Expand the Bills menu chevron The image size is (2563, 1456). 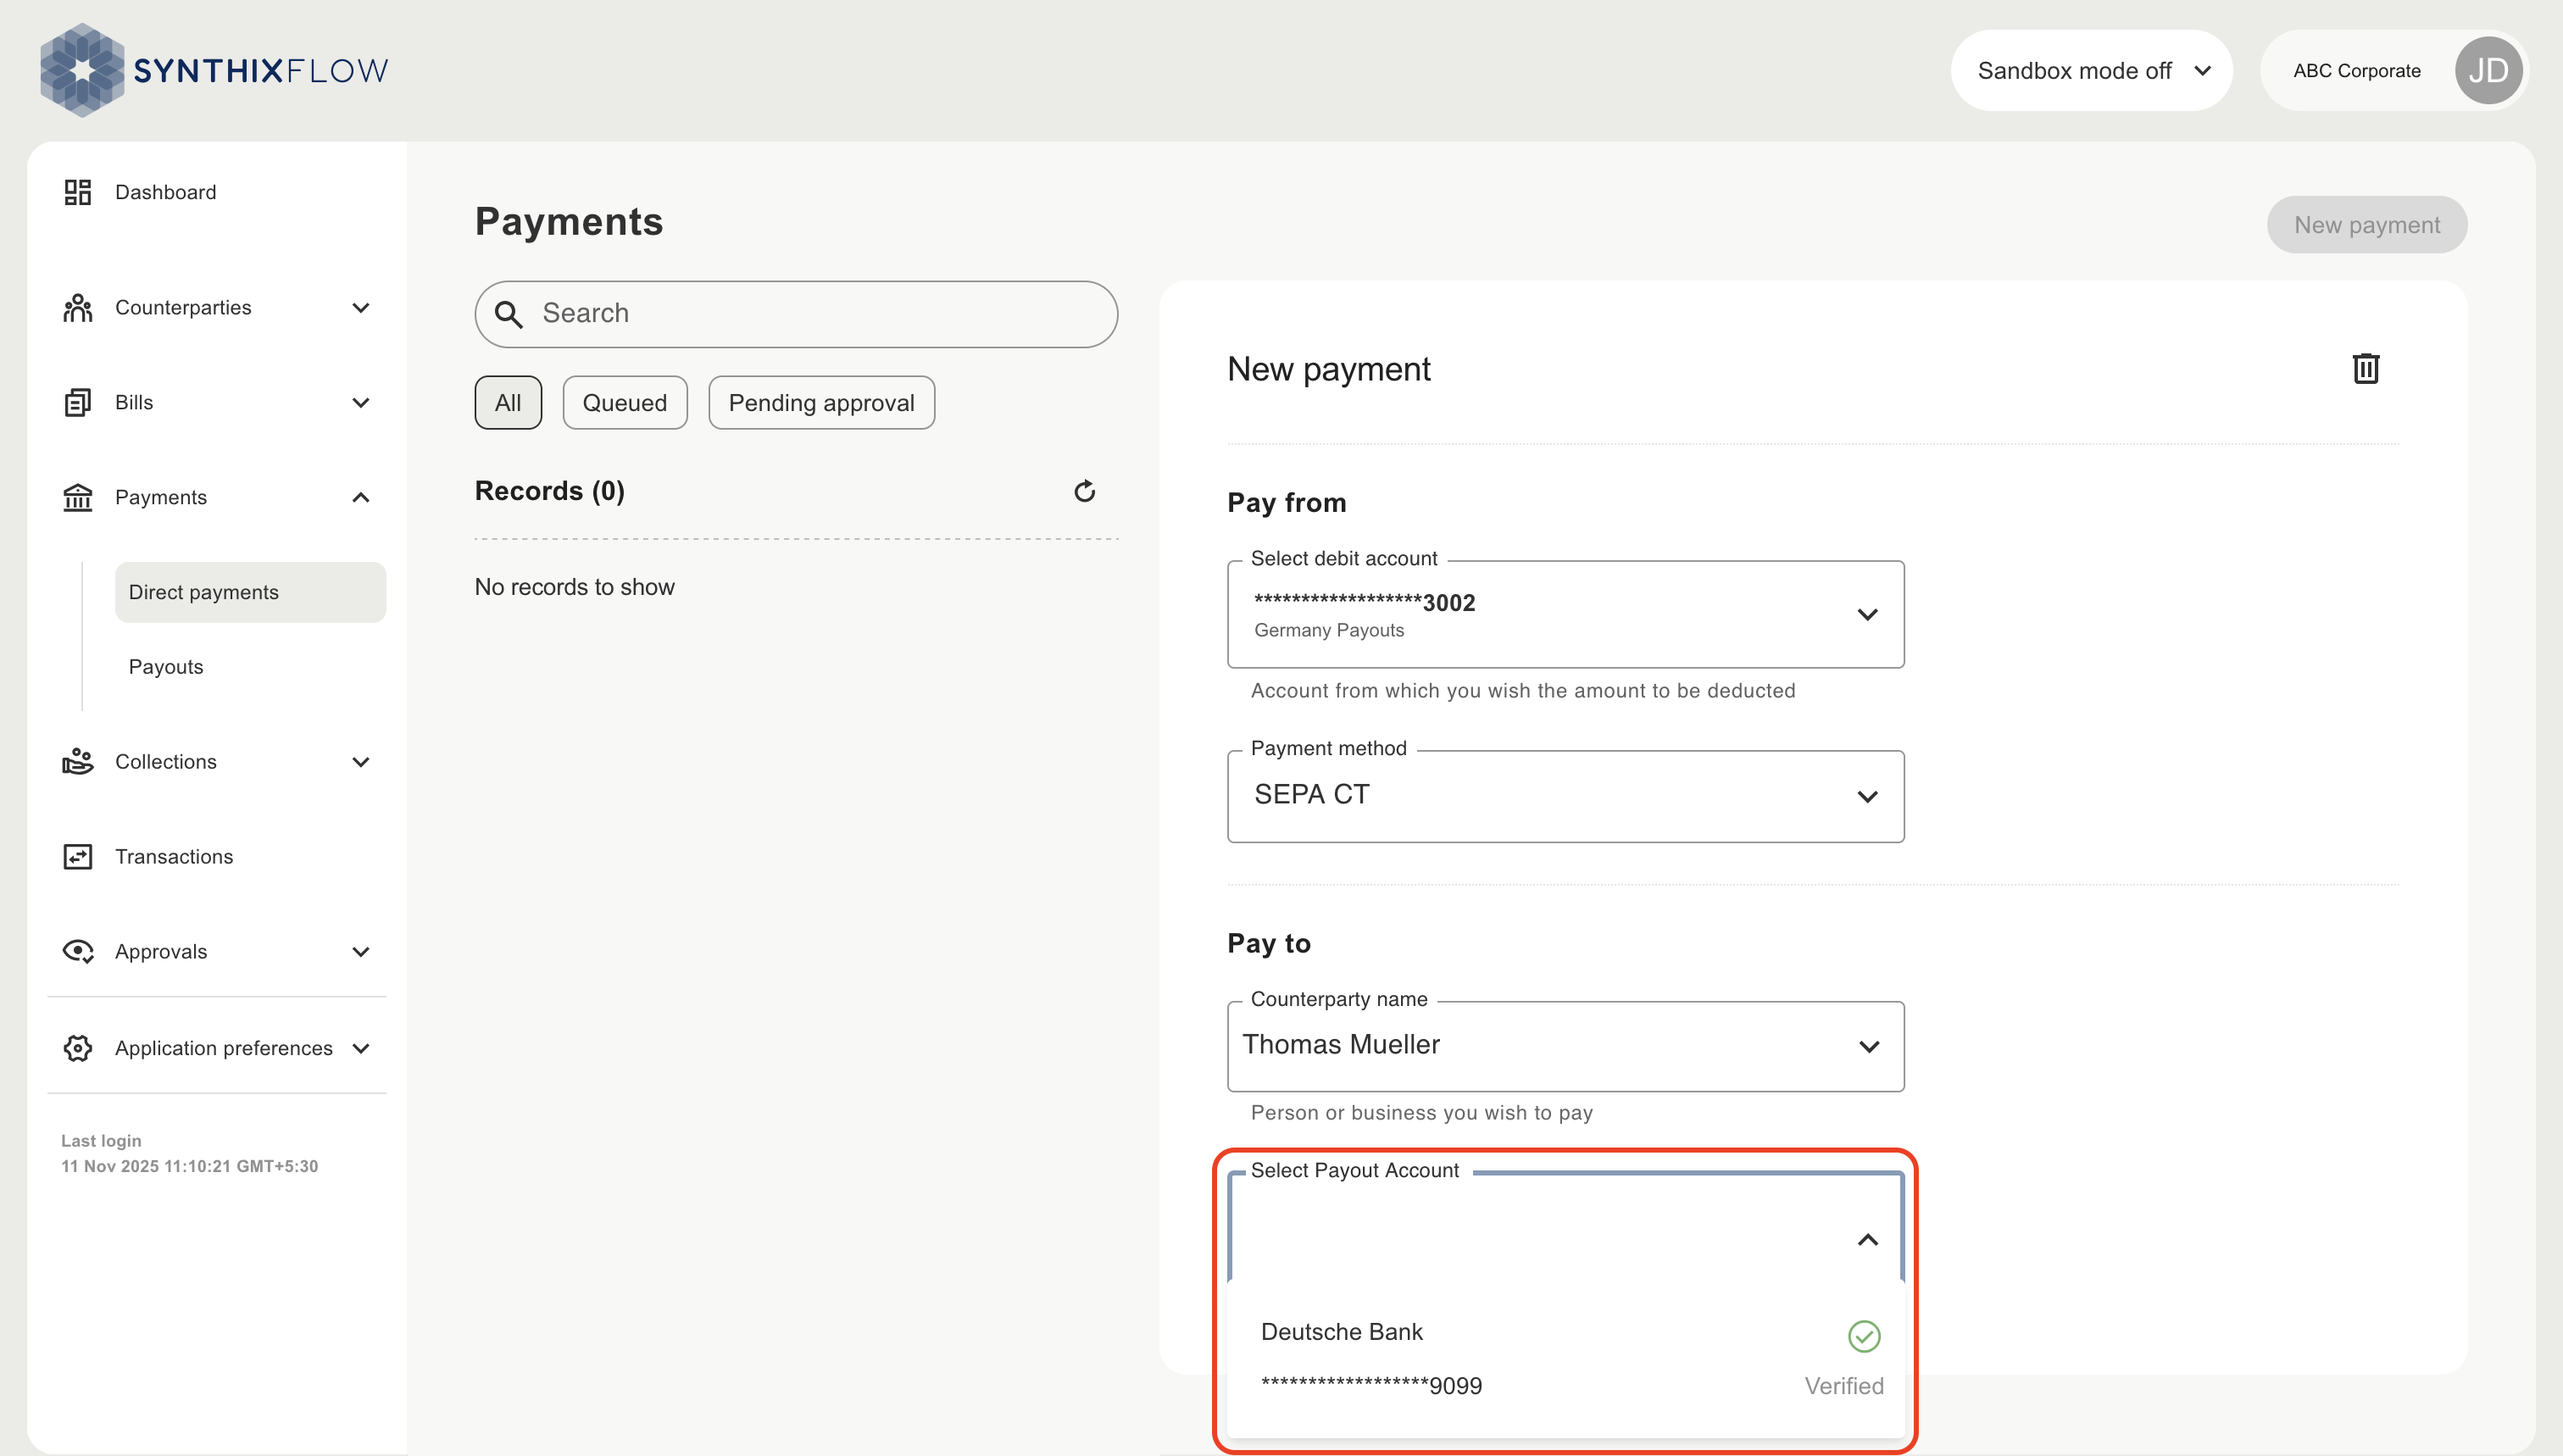coord(361,402)
